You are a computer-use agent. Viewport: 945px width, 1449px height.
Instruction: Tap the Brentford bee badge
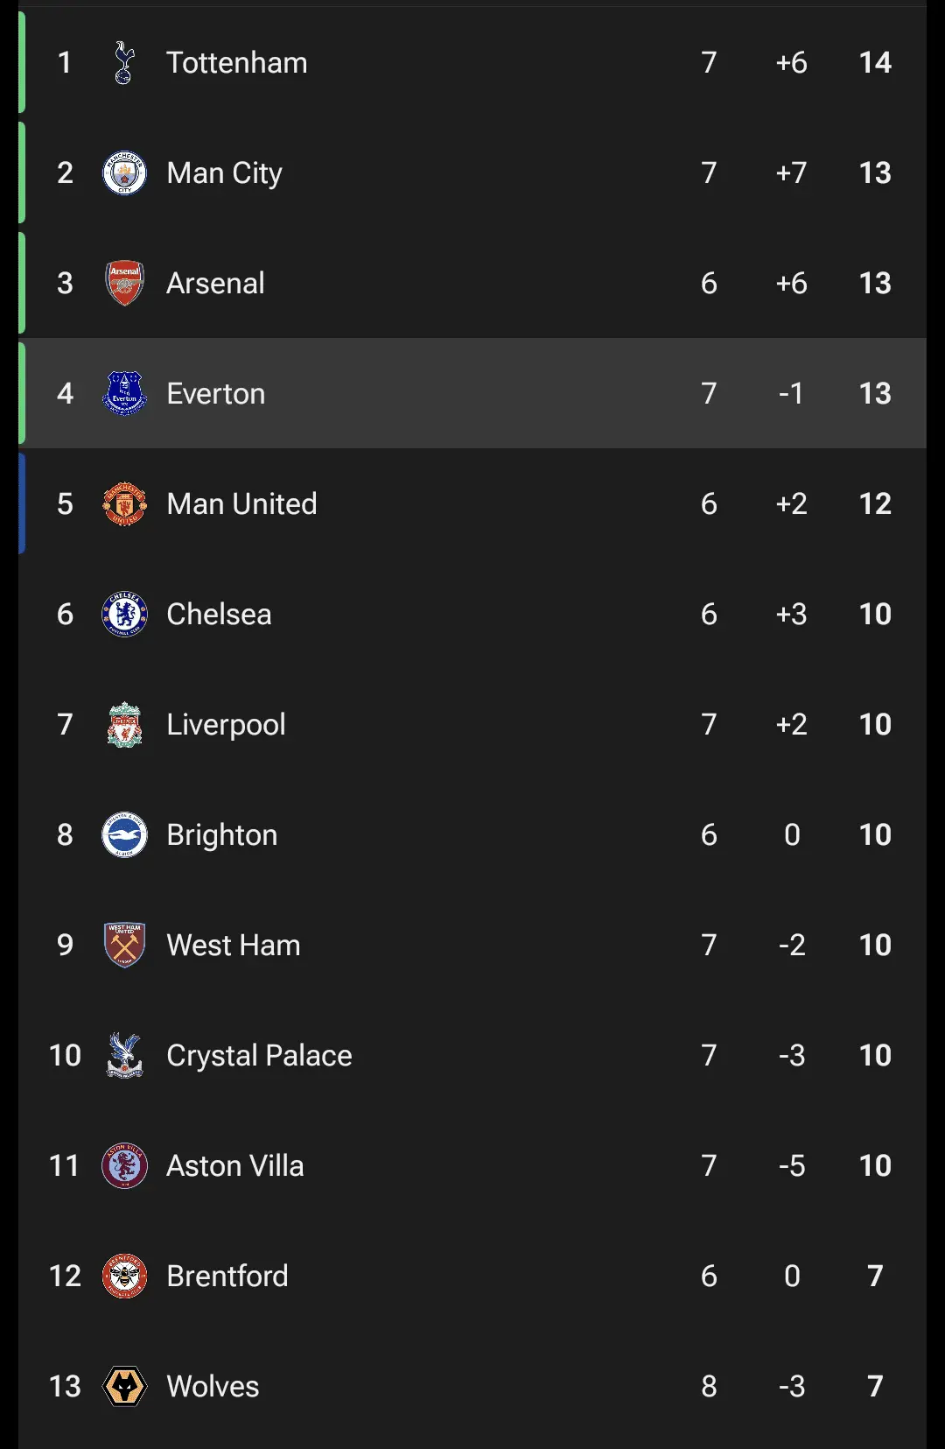tap(124, 1277)
